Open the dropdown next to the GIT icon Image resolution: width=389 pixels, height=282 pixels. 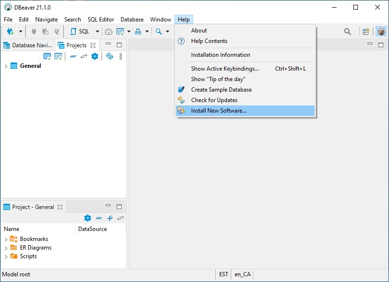pyautogui.click(x=129, y=31)
